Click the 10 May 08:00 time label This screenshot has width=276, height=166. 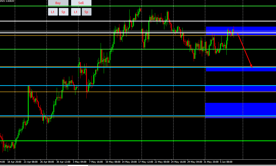tap(113, 162)
